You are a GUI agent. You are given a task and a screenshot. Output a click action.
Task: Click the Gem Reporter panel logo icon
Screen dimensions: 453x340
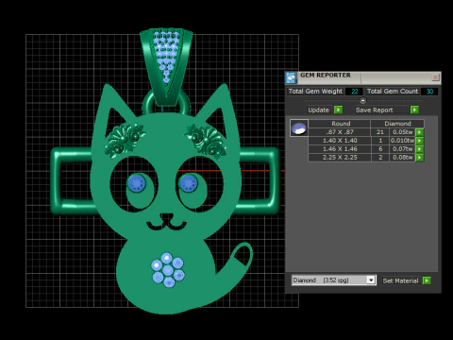coord(291,77)
